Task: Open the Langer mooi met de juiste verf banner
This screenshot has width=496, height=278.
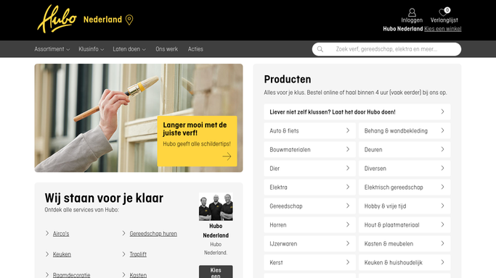Action: coord(197,141)
